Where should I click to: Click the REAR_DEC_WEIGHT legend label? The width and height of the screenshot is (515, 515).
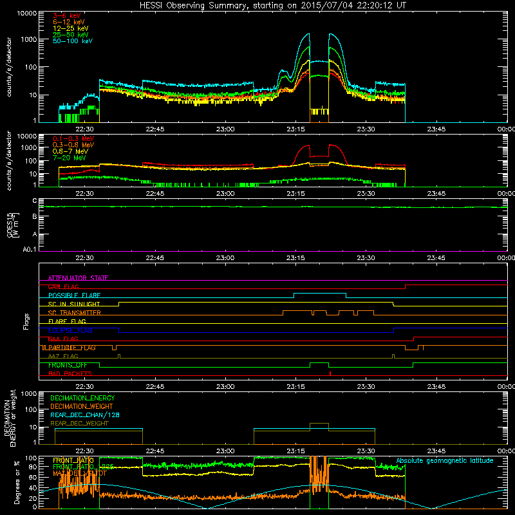click(x=79, y=424)
